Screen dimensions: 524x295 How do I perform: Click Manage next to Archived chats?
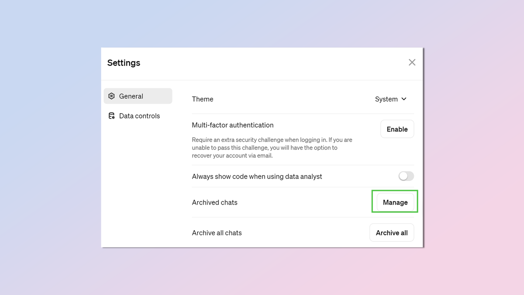click(395, 202)
